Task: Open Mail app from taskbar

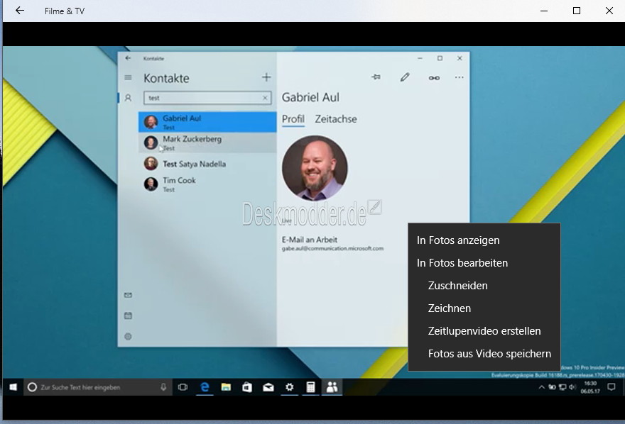Action: 268,387
